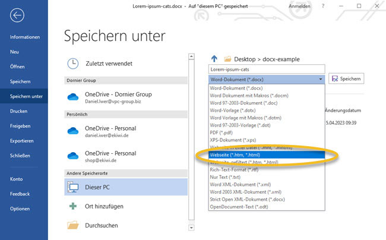The image size is (386, 240).
Task: Click the locations list scrollbar down arrow
Action: 191,228
